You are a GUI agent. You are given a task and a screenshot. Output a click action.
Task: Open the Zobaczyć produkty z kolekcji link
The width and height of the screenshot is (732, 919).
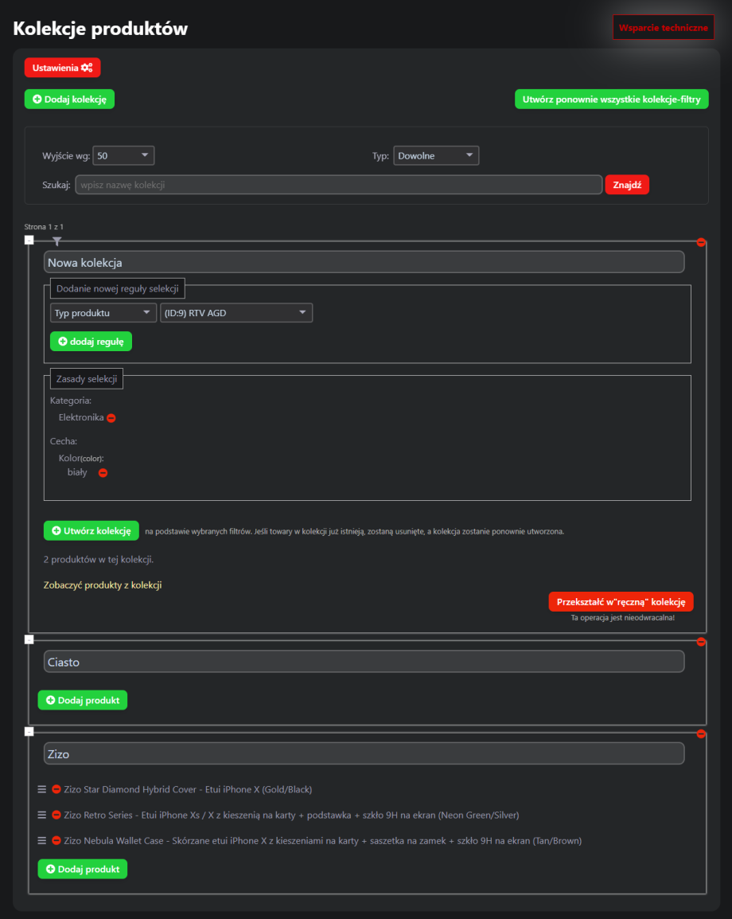(103, 585)
